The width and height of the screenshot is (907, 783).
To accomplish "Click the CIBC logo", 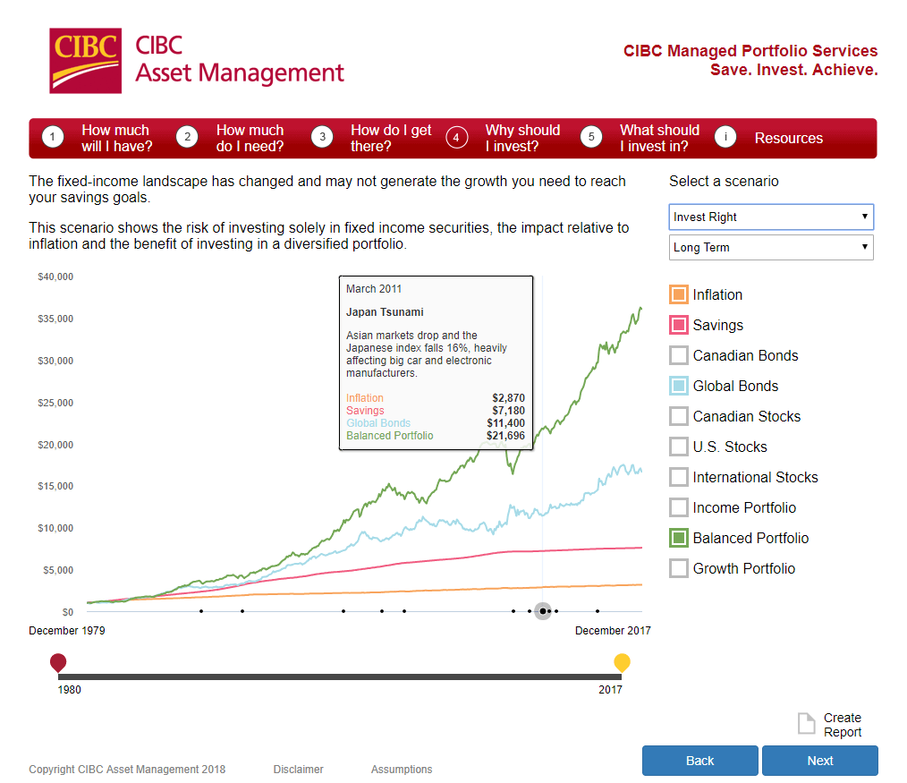I will pyautogui.click(x=86, y=61).
